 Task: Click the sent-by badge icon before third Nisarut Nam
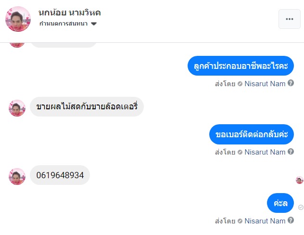point(240,221)
